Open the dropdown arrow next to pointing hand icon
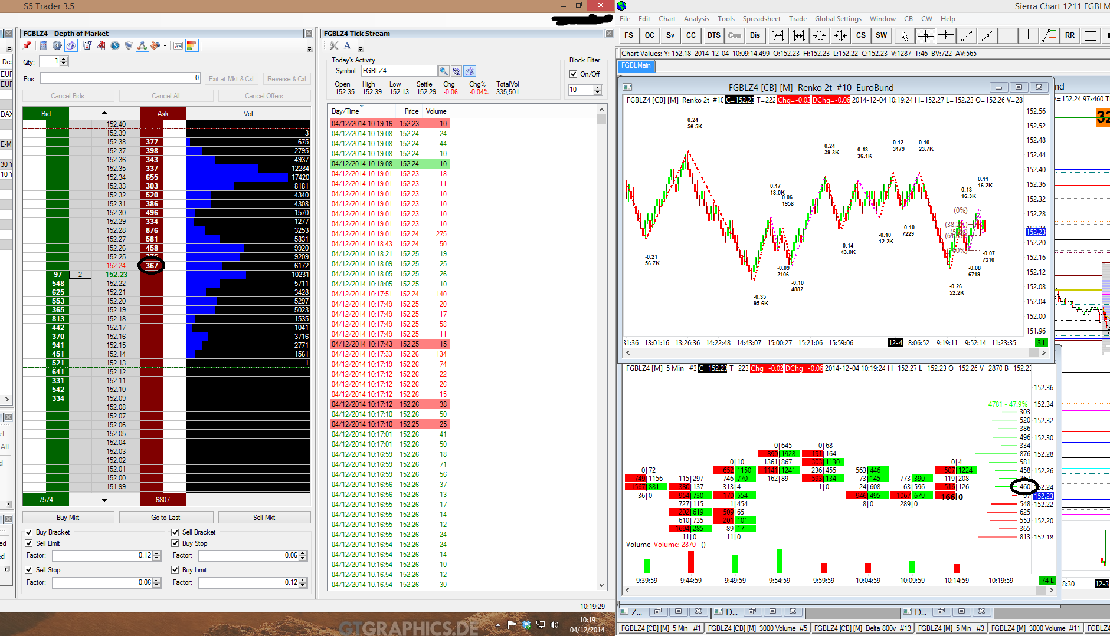Screen dimensions: 1110x636 pyautogui.click(x=165, y=45)
